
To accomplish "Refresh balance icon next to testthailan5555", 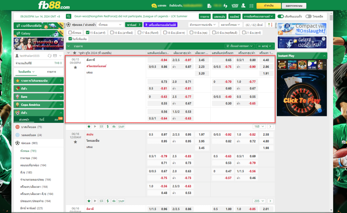I will (49, 56).
